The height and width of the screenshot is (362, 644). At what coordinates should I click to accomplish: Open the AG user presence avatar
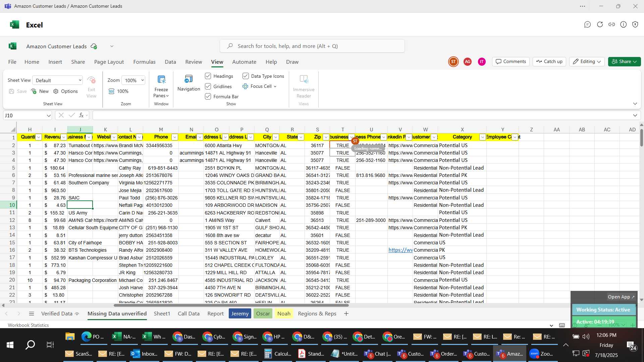point(468,62)
